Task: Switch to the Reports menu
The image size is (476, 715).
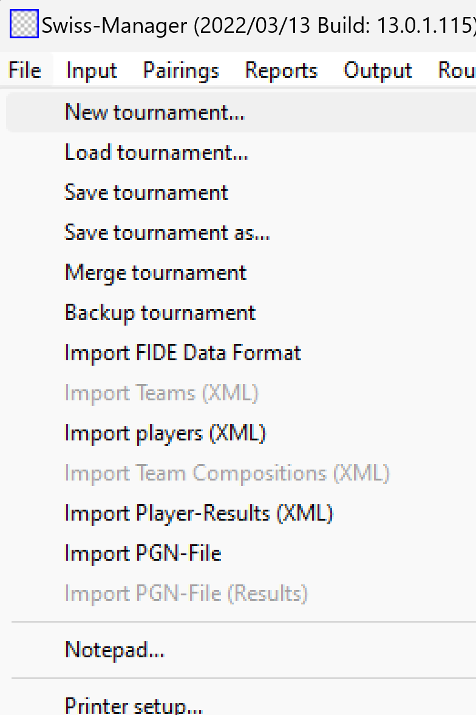Action: point(281,70)
